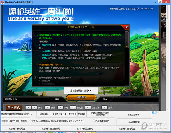Click 点我进入速度游戏网 link button
Image resolution: width=171 pixels, height=133 pixels.
[x=50, y=129]
